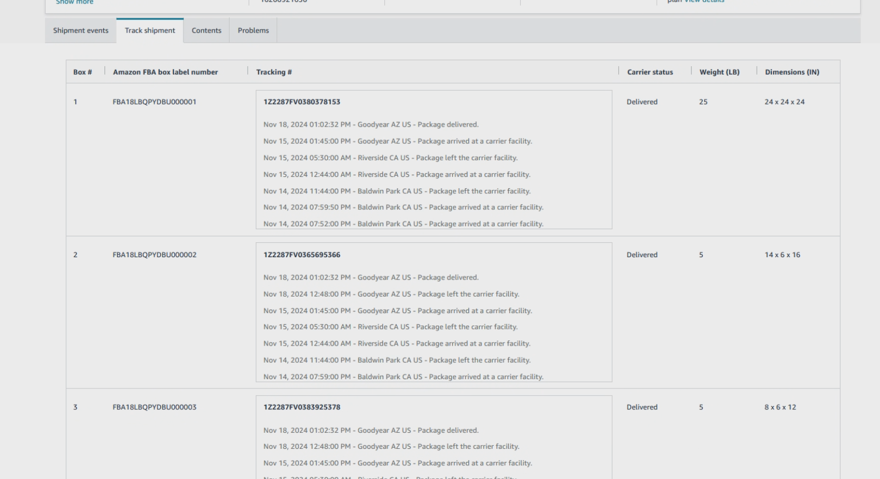Click box 3 Package delivered event Nov 18
Screen dimensions: 880x479
click(371, 431)
